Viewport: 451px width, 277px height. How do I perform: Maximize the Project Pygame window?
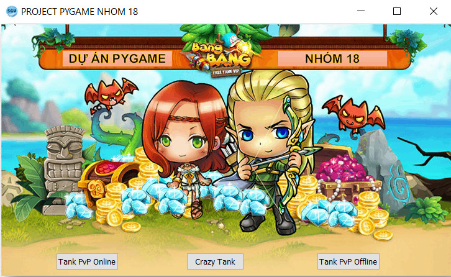click(x=397, y=11)
